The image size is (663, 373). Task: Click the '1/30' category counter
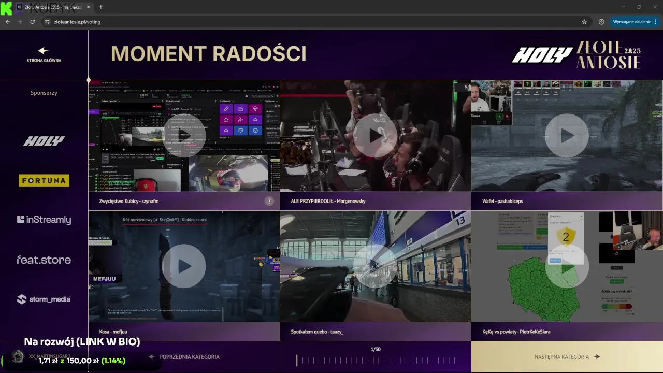[x=376, y=349]
